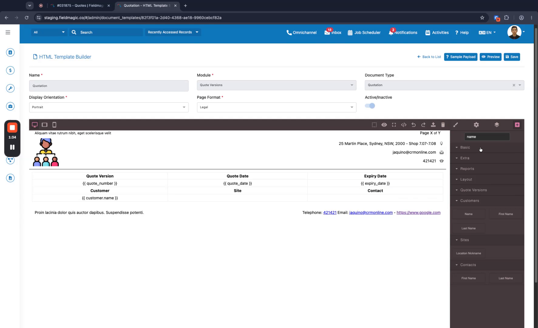
Task: Collapse the Contacts category
Action: tap(487, 265)
